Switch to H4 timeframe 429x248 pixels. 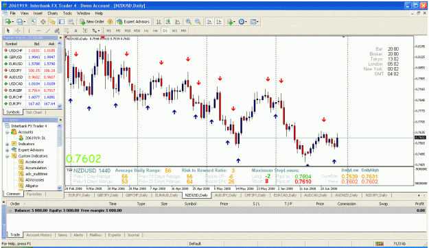[x=155, y=31]
